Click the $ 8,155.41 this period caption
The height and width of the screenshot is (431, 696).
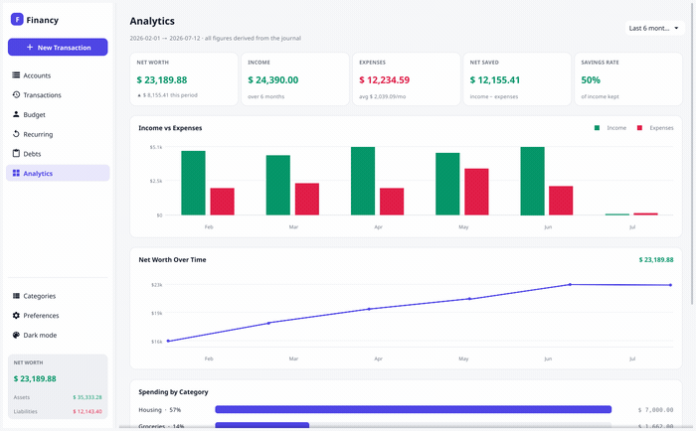tap(167, 95)
